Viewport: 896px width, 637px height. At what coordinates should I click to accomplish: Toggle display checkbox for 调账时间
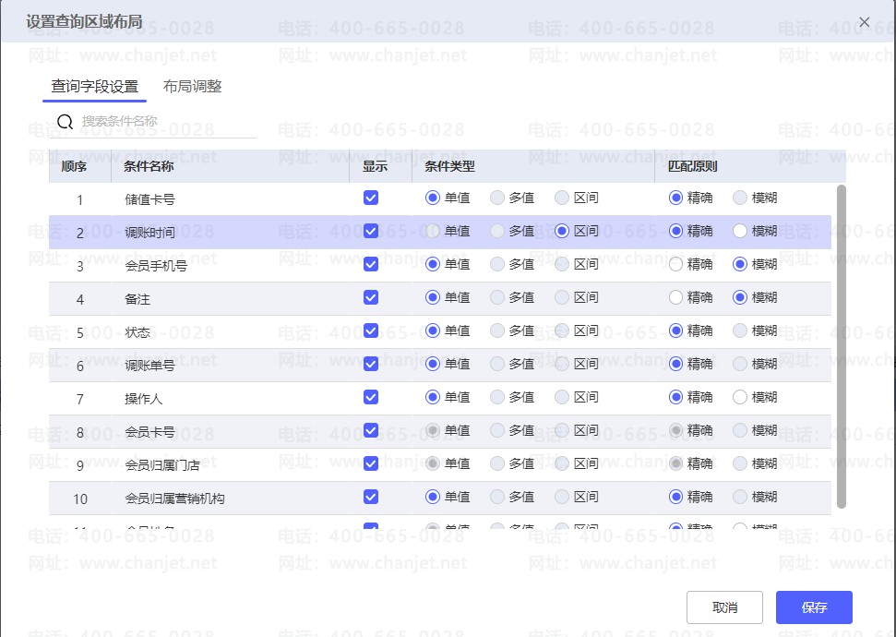(371, 231)
